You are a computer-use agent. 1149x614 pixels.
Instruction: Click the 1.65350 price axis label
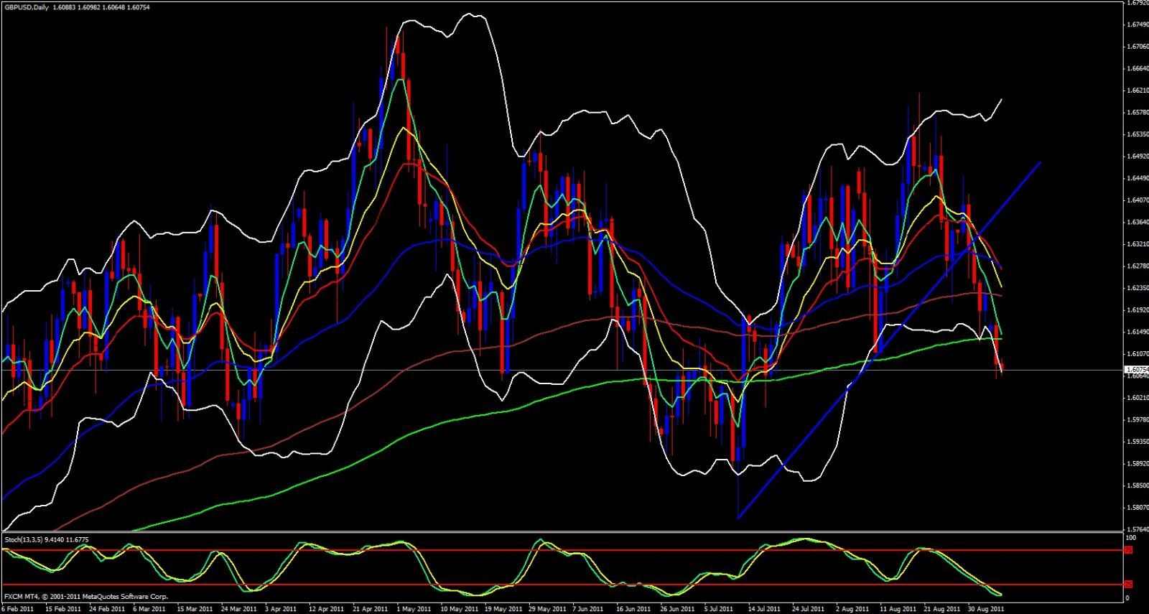(1137, 134)
